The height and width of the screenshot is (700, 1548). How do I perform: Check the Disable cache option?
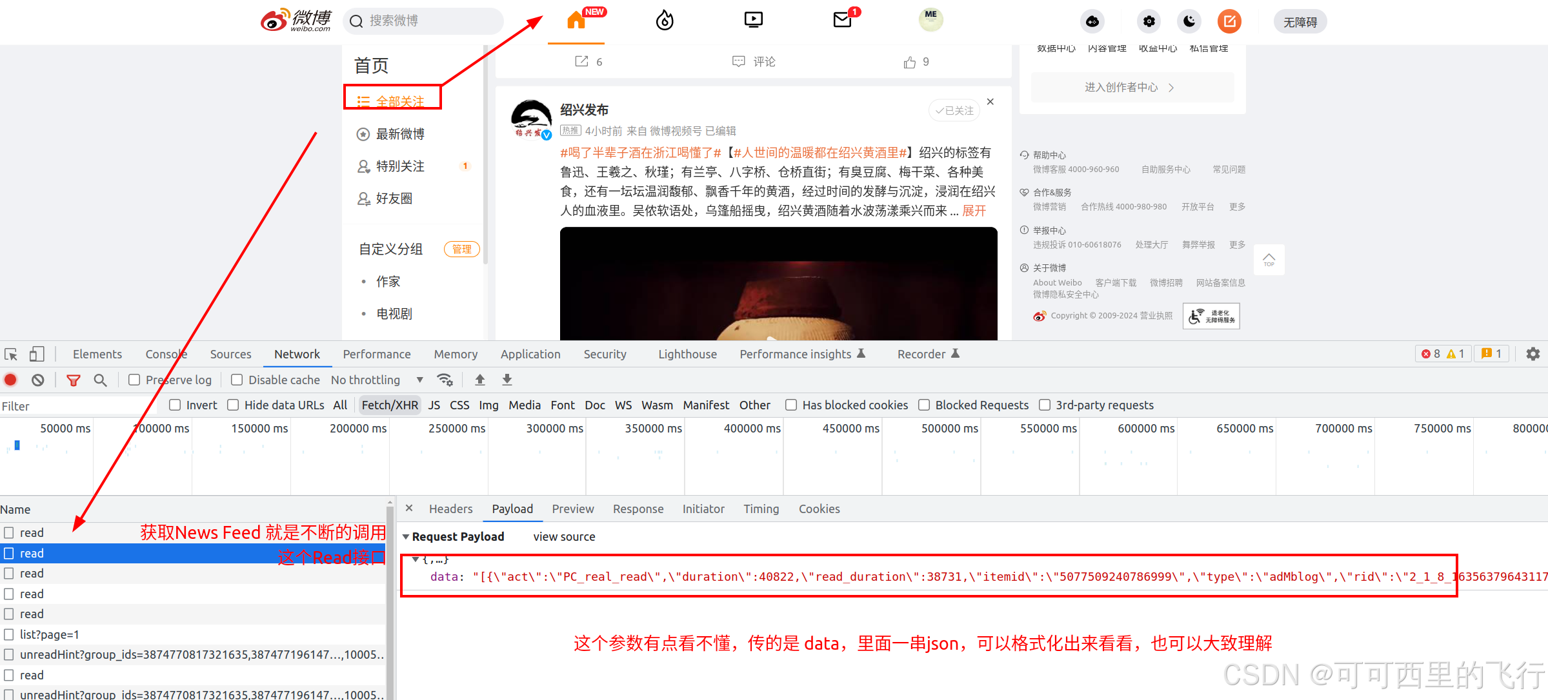coord(237,380)
